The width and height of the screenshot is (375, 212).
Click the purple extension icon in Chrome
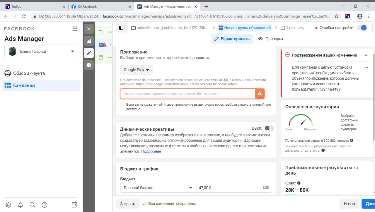coord(347,16)
